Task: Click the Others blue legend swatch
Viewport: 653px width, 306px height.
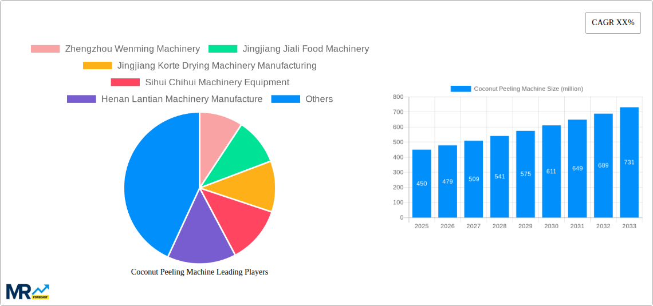Action: pyautogui.click(x=286, y=99)
